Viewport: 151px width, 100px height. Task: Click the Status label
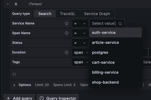pyautogui.click(x=17, y=43)
